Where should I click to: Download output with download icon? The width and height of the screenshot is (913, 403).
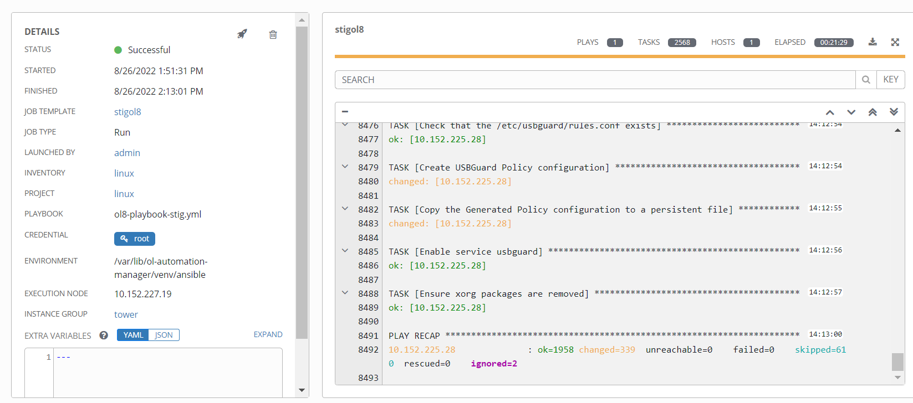(x=873, y=42)
